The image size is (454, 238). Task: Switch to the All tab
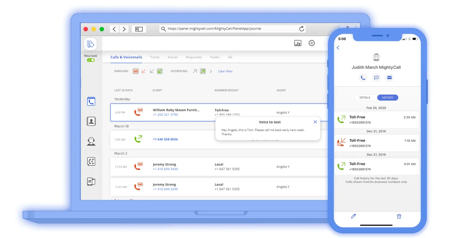pos(230,57)
